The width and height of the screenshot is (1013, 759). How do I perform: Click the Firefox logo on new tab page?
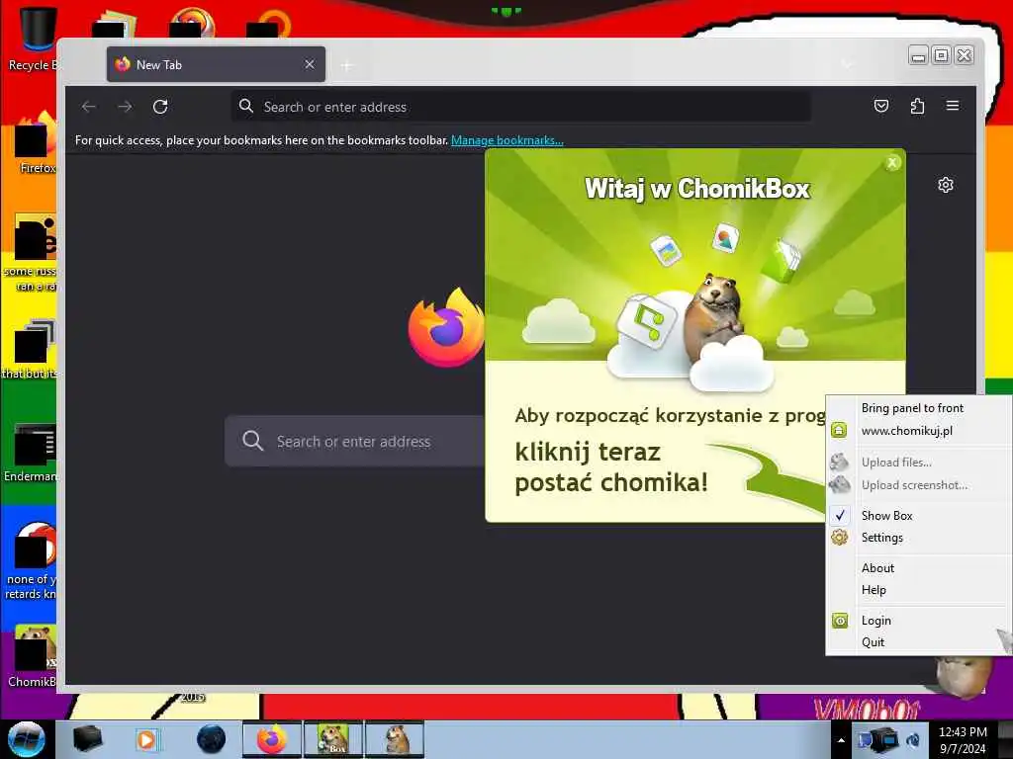coord(446,328)
